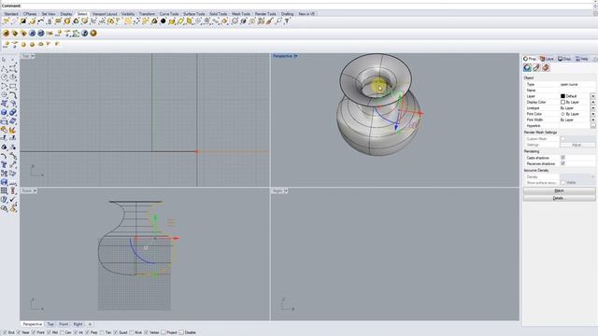Open the Print Width dropdown
The height and width of the screenshot is (336, 598).
[x=592, y=119]
